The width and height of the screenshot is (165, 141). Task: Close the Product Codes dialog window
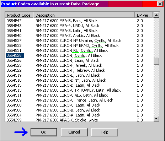[x=160, y=4]
